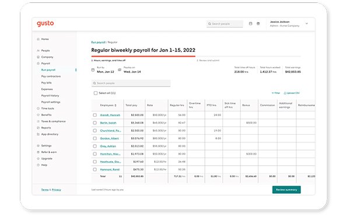This screenshot has height=216, width=350.
Task: Focus the Search people field above the table
Action: tap(131, 83)
